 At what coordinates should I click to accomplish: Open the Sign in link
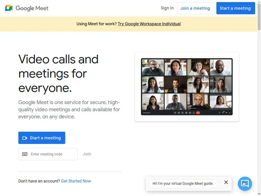click(167, 8)
